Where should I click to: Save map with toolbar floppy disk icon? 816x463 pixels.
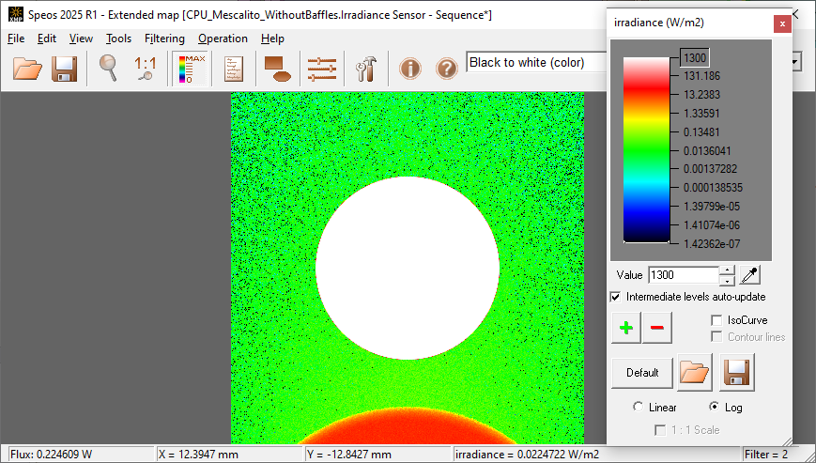pos(65,69)
